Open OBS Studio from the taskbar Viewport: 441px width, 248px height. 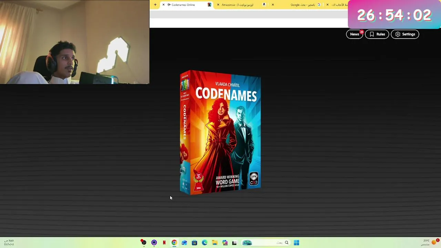pos(143,242)
